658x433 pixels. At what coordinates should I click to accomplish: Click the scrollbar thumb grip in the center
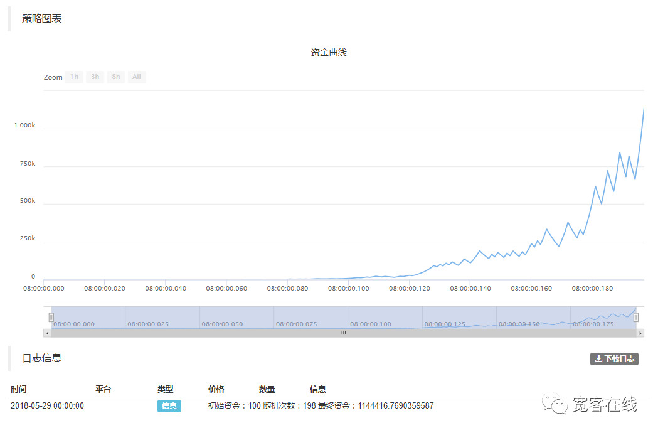tap(343, 333)
